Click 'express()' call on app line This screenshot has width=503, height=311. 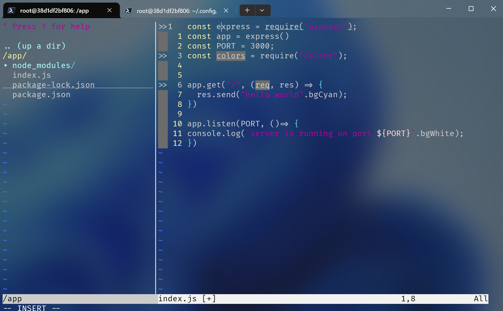tap(267, 36)
